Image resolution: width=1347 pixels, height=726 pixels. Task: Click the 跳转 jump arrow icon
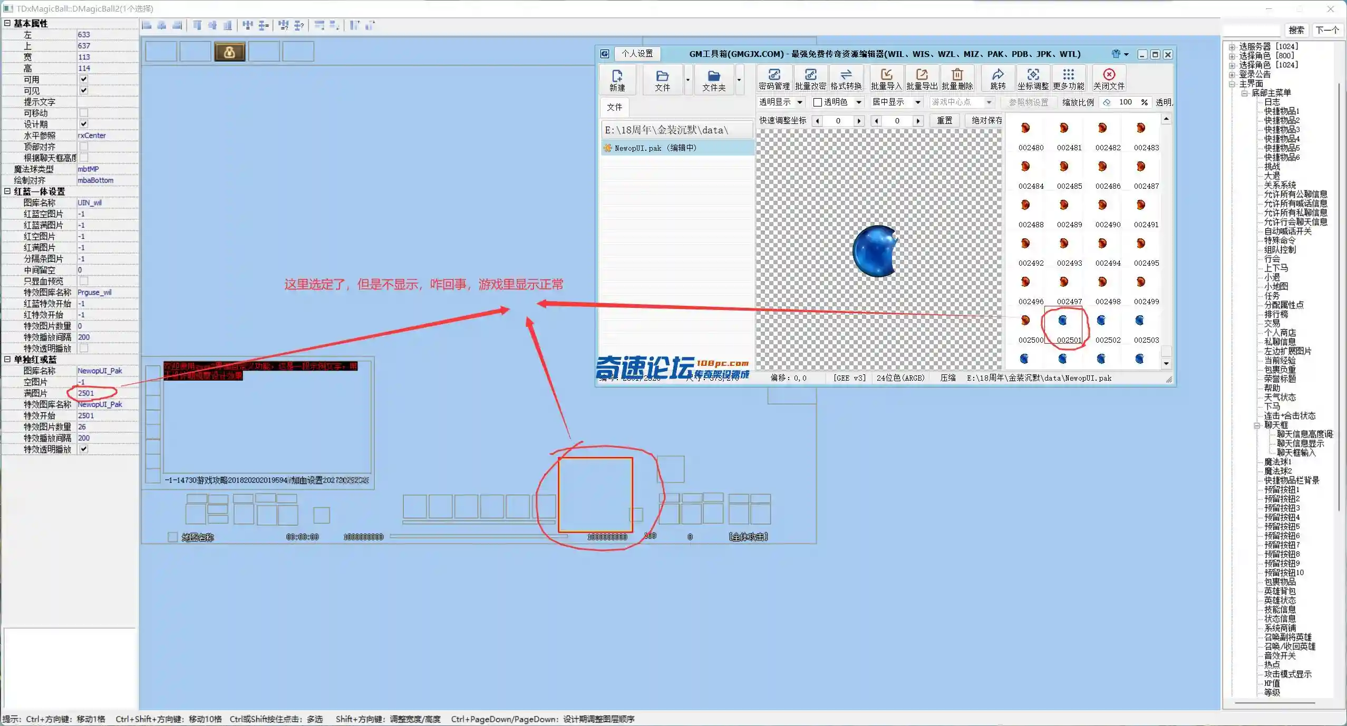(x=997, y=79)
